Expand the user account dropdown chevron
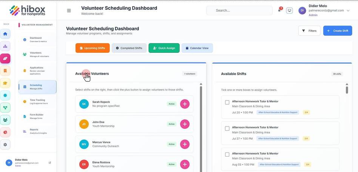The height and width of the screenshot is (172, 358). (348, 11)
